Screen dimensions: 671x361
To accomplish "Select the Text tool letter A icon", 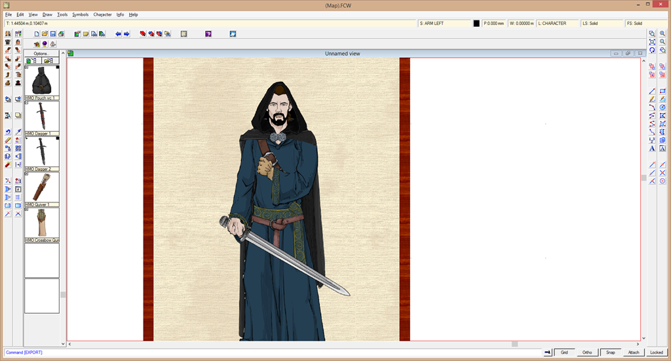I will [x=652, y=149].
